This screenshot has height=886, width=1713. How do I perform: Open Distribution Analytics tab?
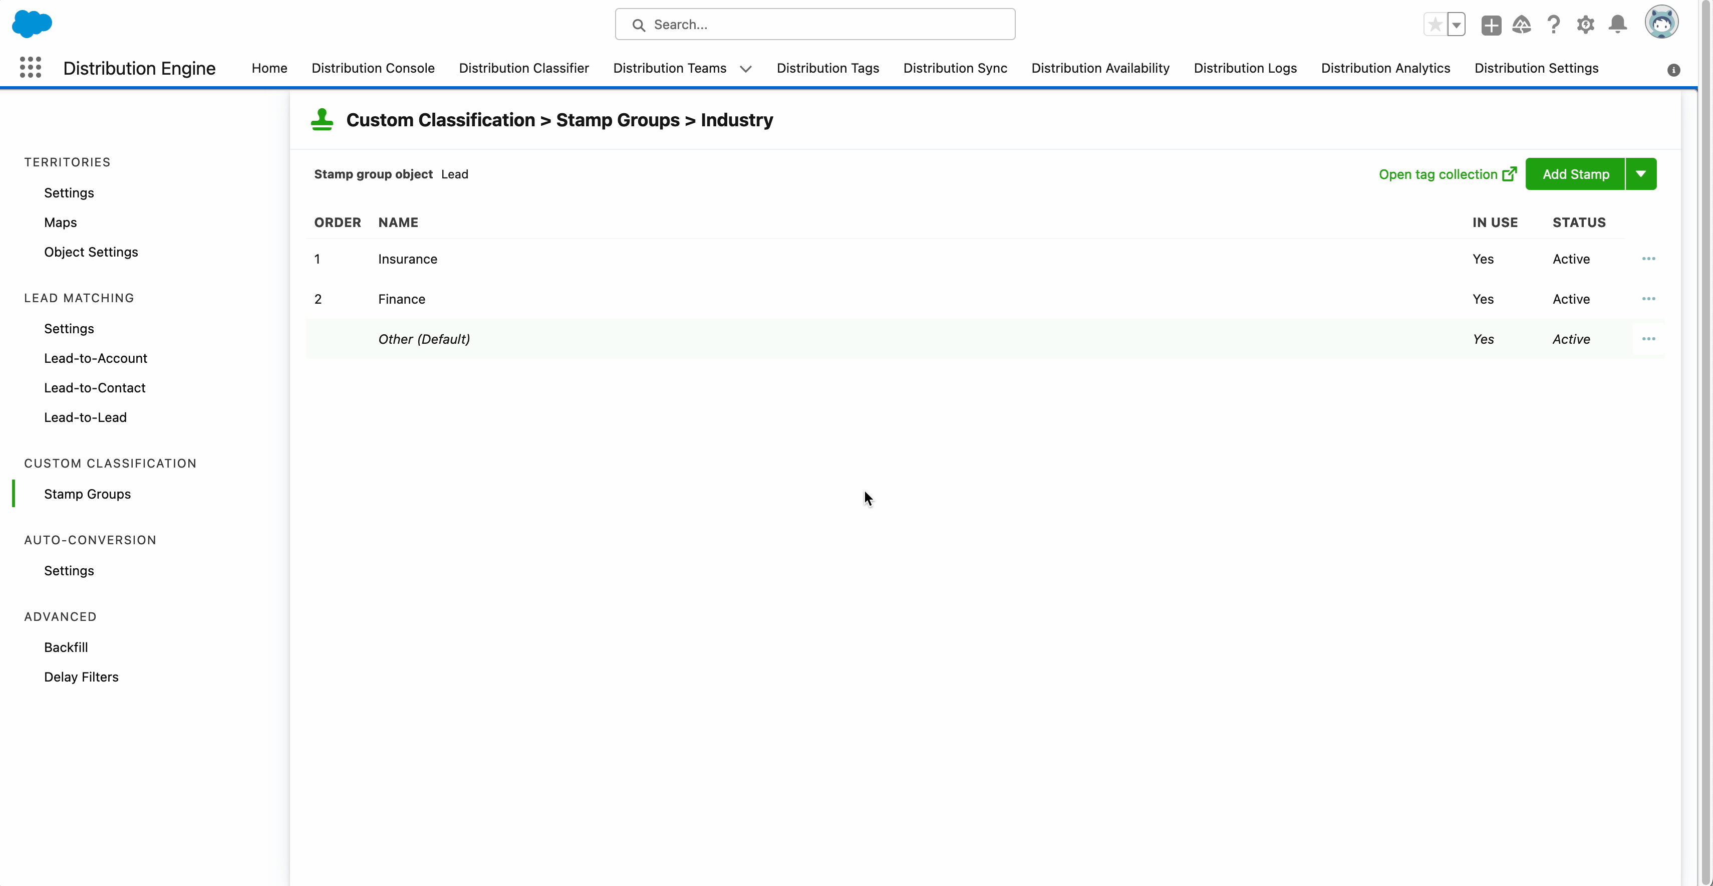(1385, 68)
